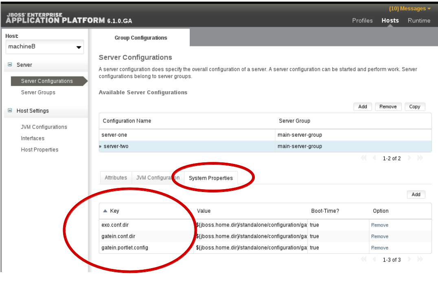
Task: Click the value of exo.conf.dir
Action: click(252, 225)
